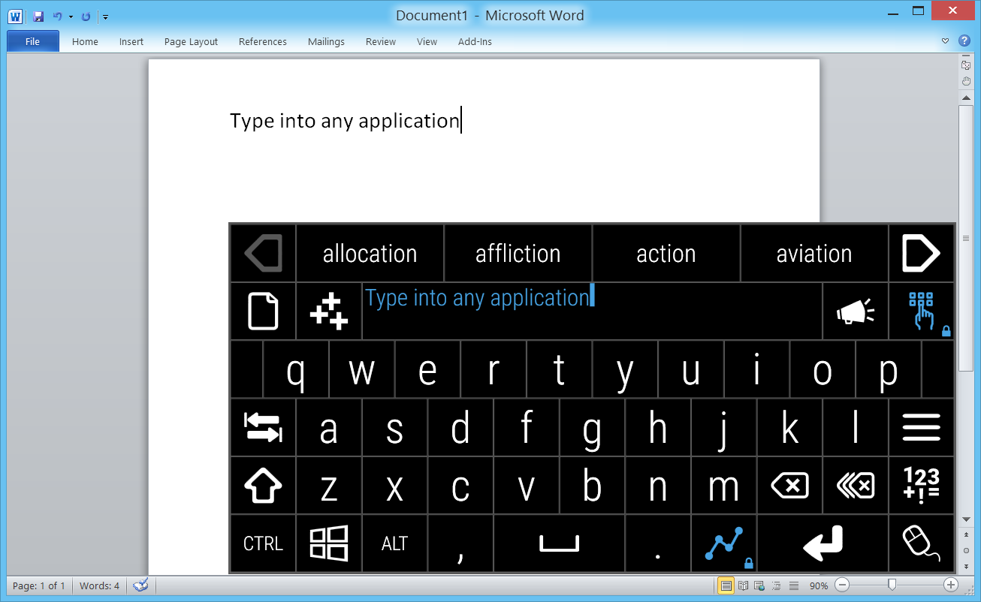Click the blank page clear scratchpad icon
Screen dimensions: 981x602
pyautogui.click(x=263, y=311)
